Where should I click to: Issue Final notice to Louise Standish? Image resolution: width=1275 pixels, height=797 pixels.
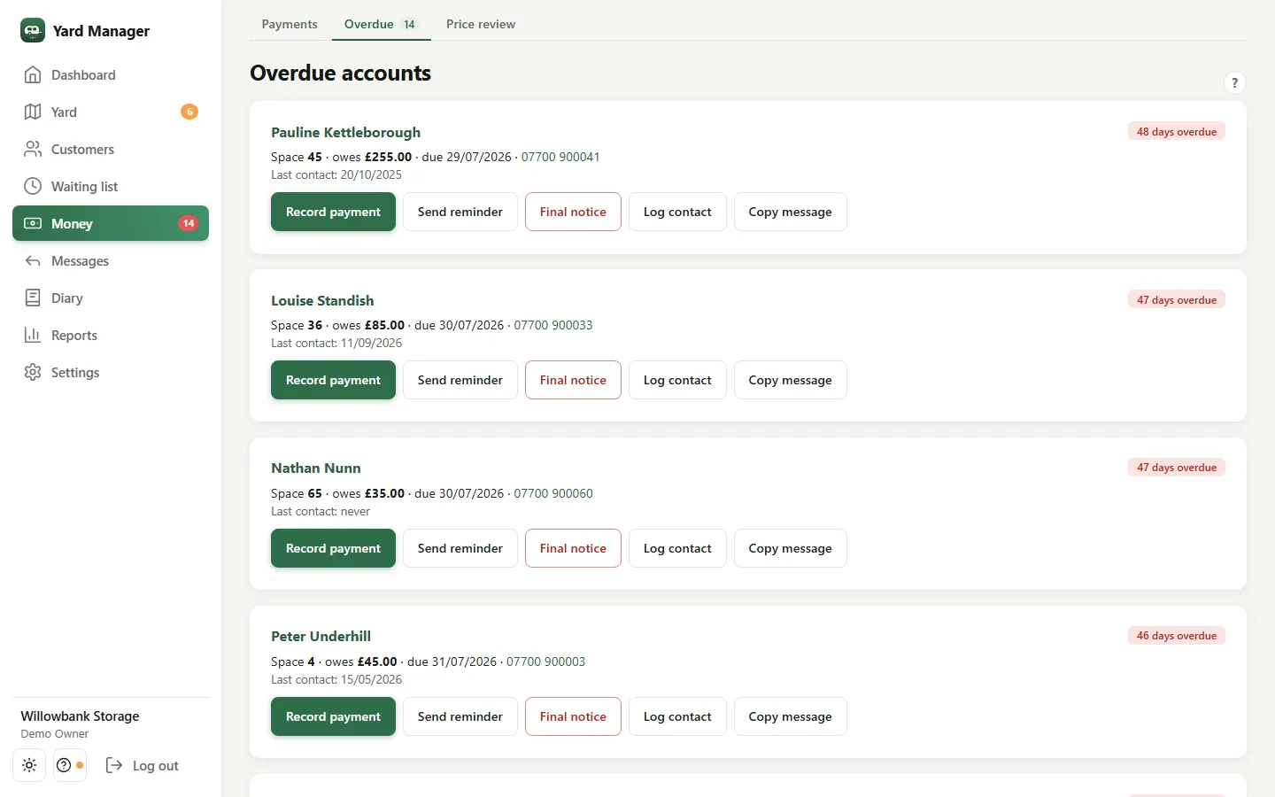(573, 380)
